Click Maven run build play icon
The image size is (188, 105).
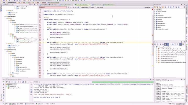[x=166, y=7]
